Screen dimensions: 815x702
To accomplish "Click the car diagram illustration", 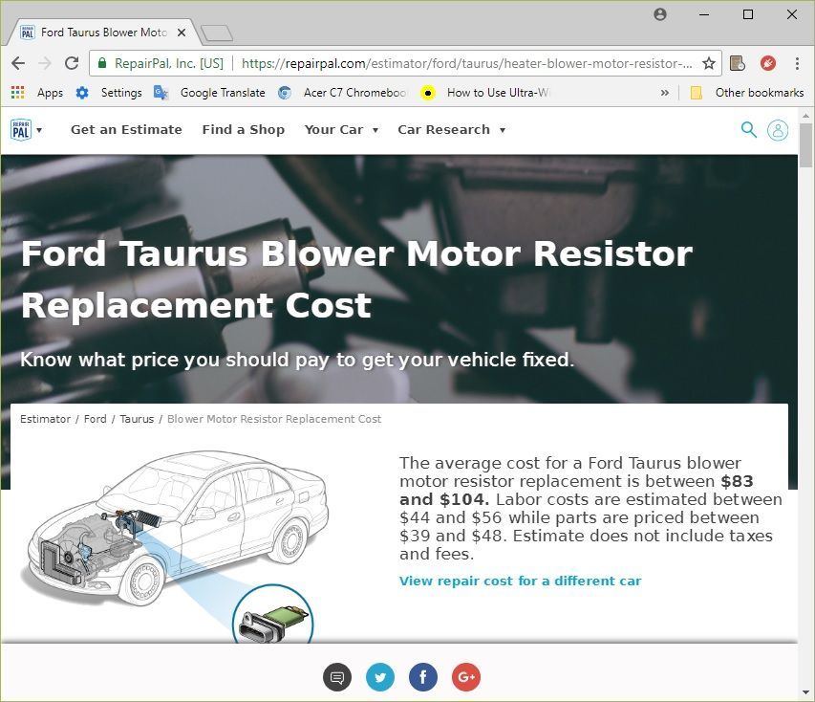I will pyautogui.click(x=175, y=528).
